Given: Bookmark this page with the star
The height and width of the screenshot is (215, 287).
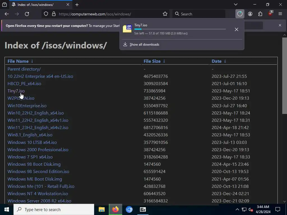Looking at the screenshot, I should [x=165, y=14].
